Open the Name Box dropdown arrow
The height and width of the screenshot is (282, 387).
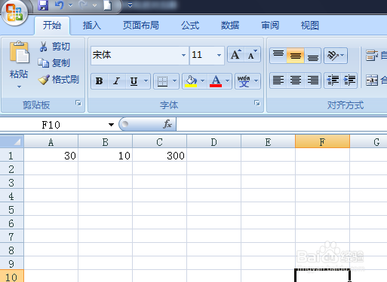pos(111,125)
